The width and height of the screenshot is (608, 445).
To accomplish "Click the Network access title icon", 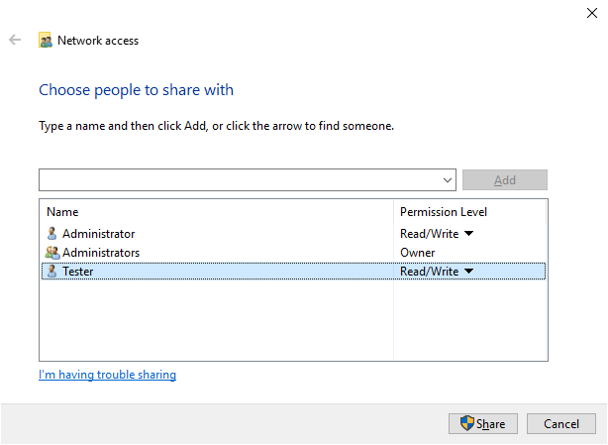I will click(46, 41).
